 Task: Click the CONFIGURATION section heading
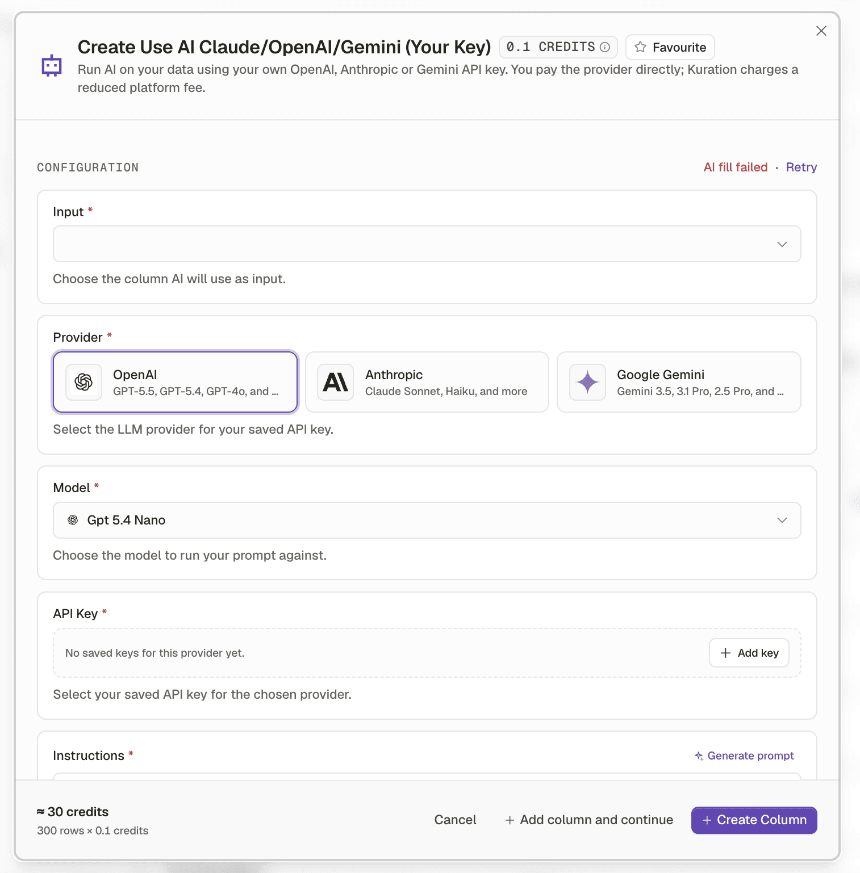coord(87,167)
